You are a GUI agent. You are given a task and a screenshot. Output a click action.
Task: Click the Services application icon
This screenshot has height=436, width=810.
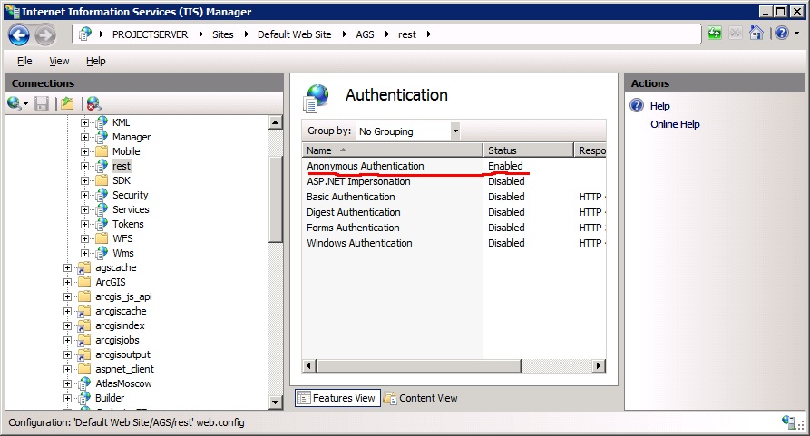click(102, 209)
